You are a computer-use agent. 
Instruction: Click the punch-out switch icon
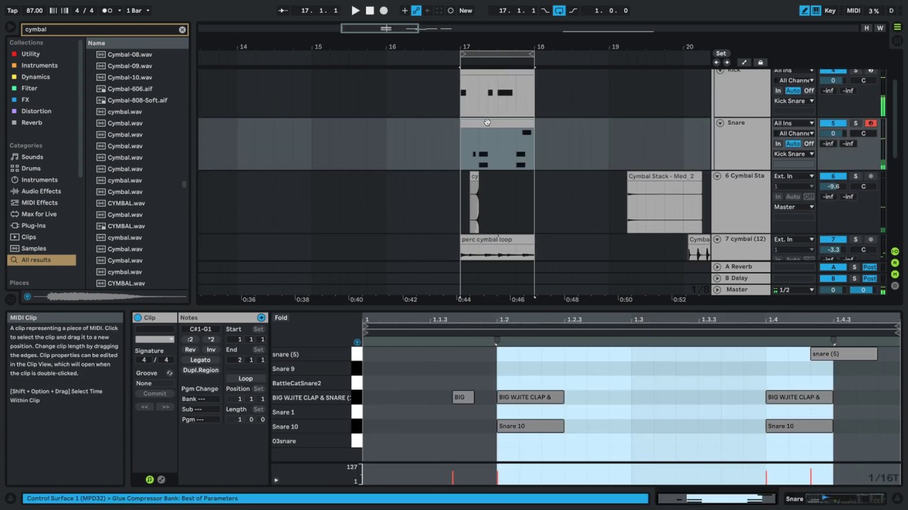click(572, 11)
